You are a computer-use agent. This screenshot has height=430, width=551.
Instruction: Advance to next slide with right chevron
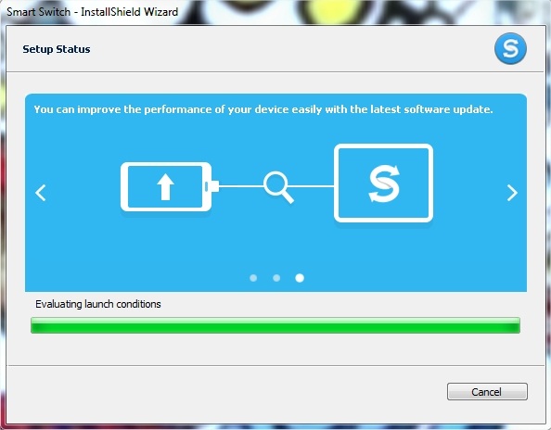[x=512, y=193]
